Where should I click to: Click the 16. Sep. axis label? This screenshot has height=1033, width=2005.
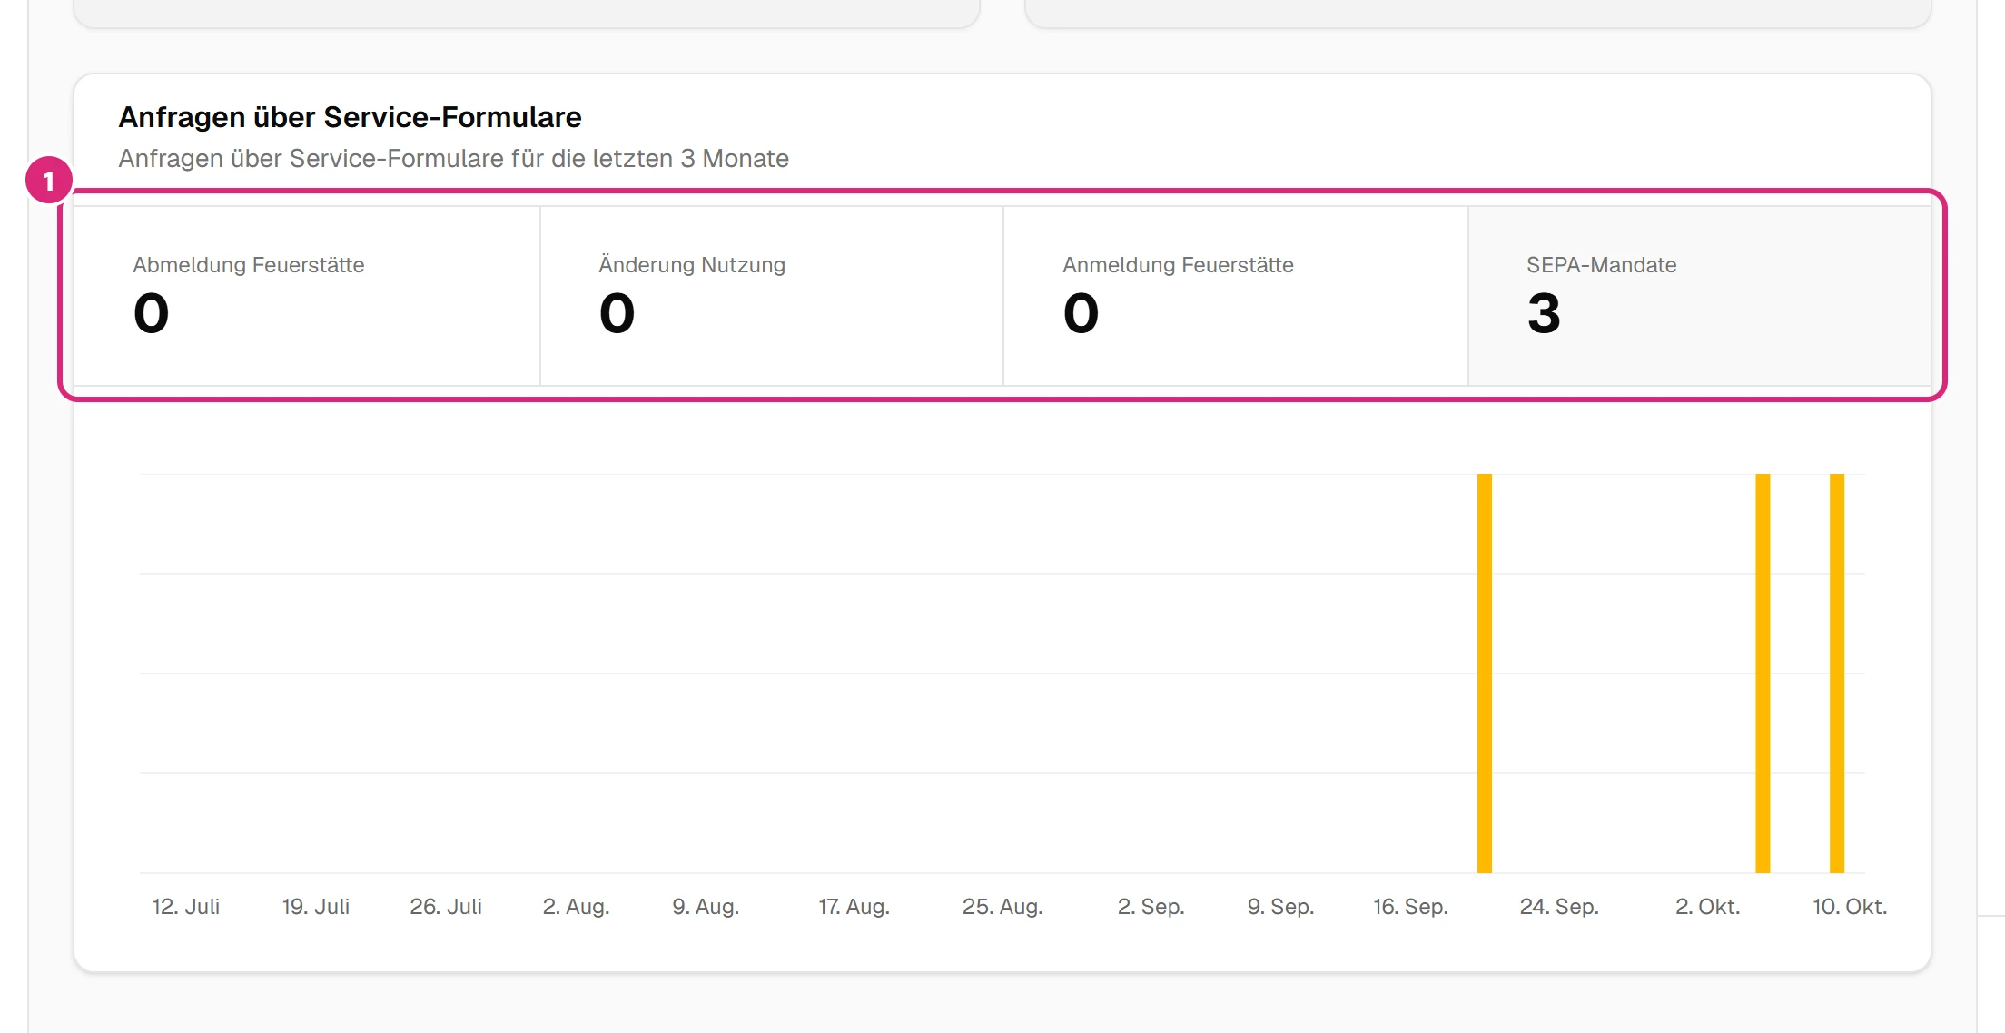click(1410, 907)
